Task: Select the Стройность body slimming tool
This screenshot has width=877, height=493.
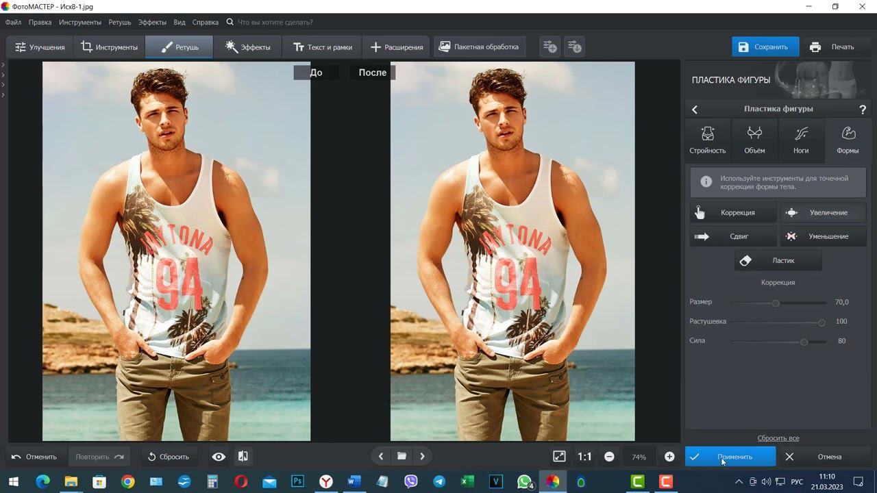Action: click(708, 139)
